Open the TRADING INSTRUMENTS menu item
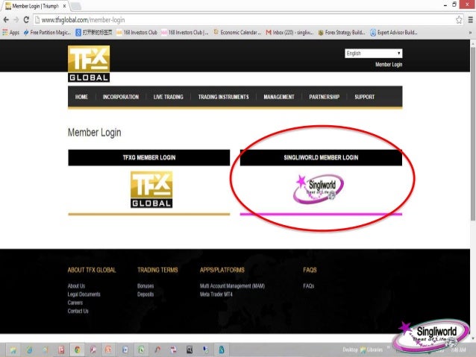The width and height of the screenshot is (476, 357). coord(223,97)
